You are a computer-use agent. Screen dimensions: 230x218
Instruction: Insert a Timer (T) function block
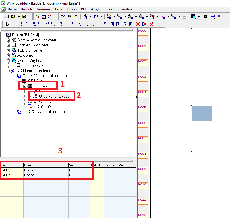point(118,24)
